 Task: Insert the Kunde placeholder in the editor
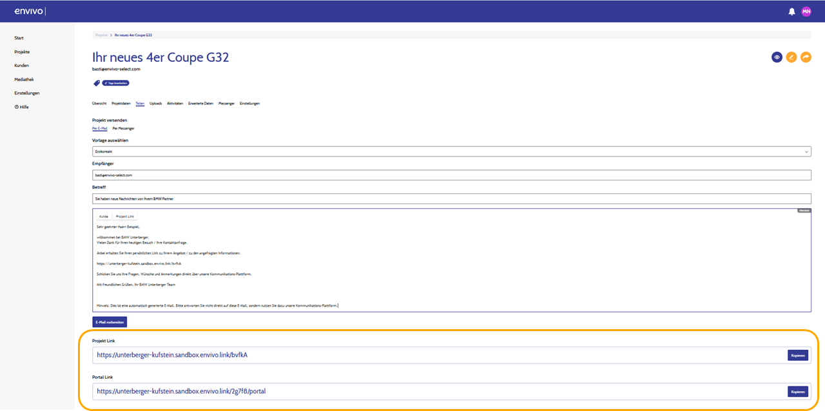click(x=103, y=216)
